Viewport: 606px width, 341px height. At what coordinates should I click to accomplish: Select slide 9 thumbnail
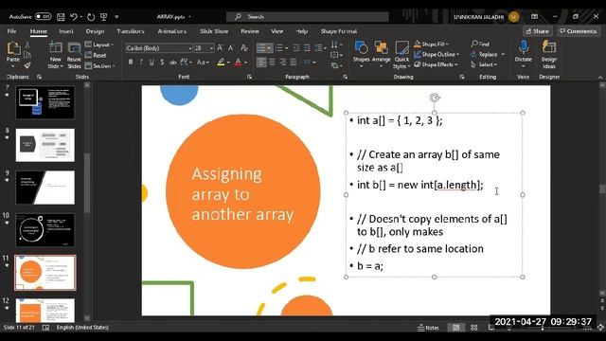coord(45,188)
